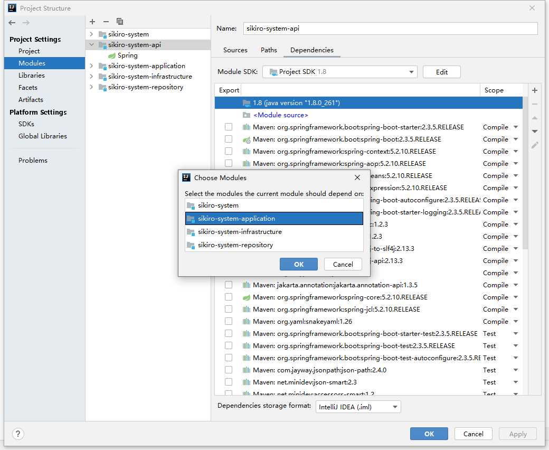Click Cancel in the Project Structure window
This screenshot has height=450, width=549.
coord(474,434)
